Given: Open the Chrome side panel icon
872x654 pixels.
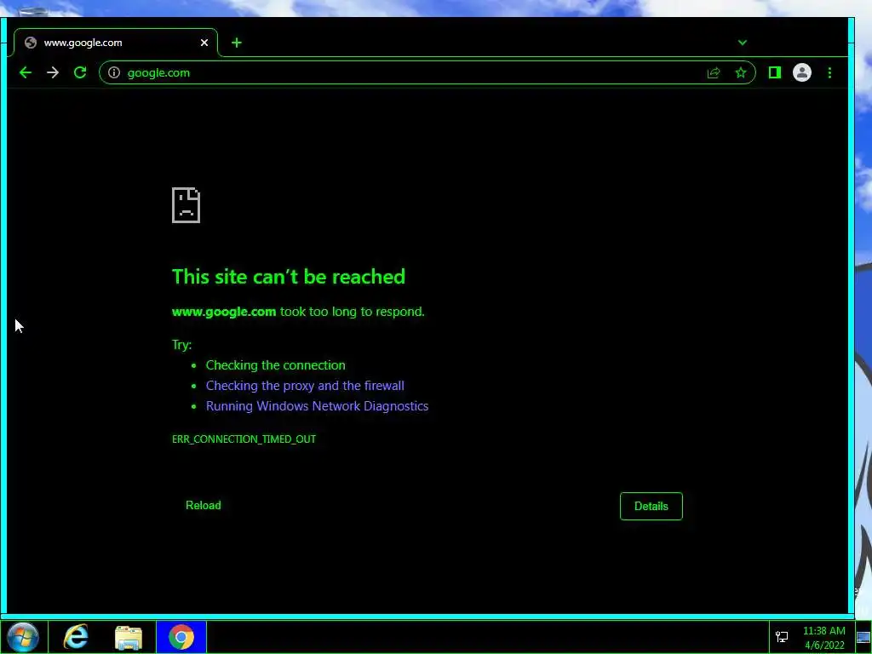Looking at the screenshot, I should [775, 73].
